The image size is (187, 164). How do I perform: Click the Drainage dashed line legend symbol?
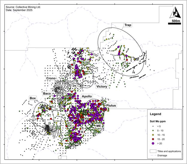click(153, 155)
